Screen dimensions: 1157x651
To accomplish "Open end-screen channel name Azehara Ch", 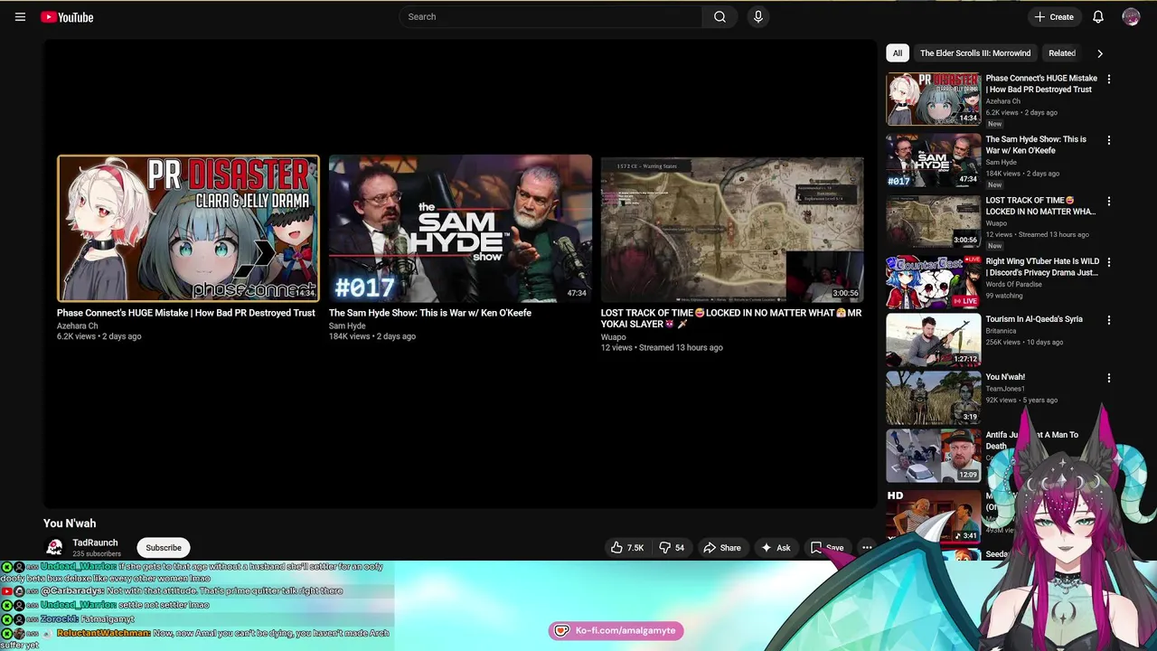I will pyautogui.click(x=78, y=326).
